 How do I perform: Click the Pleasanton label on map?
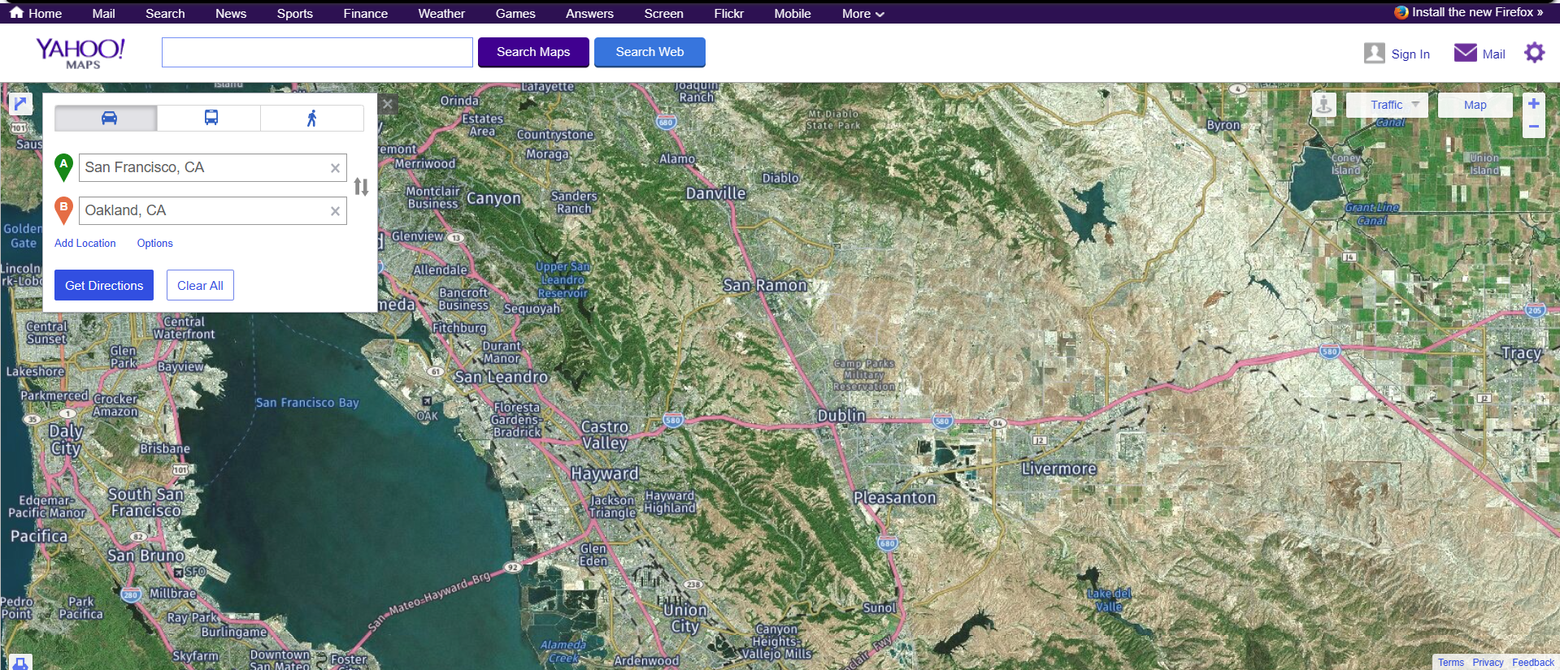894,497
